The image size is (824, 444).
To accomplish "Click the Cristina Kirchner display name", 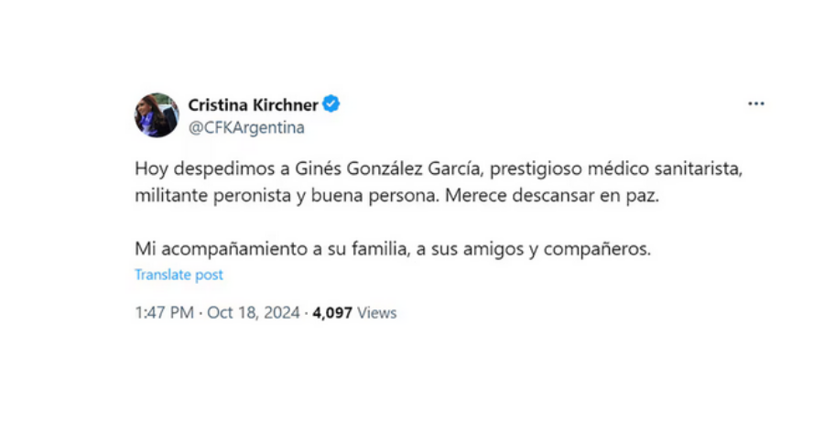I will [253, 104].
